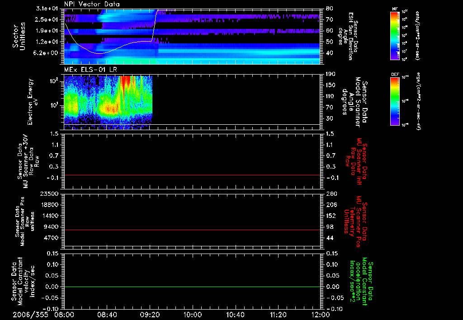Click the DEF color bar legend

[x=395, y=101]
